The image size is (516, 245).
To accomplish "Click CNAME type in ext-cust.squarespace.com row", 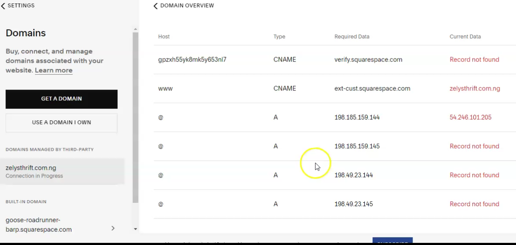I will click(x=284, y=89).
